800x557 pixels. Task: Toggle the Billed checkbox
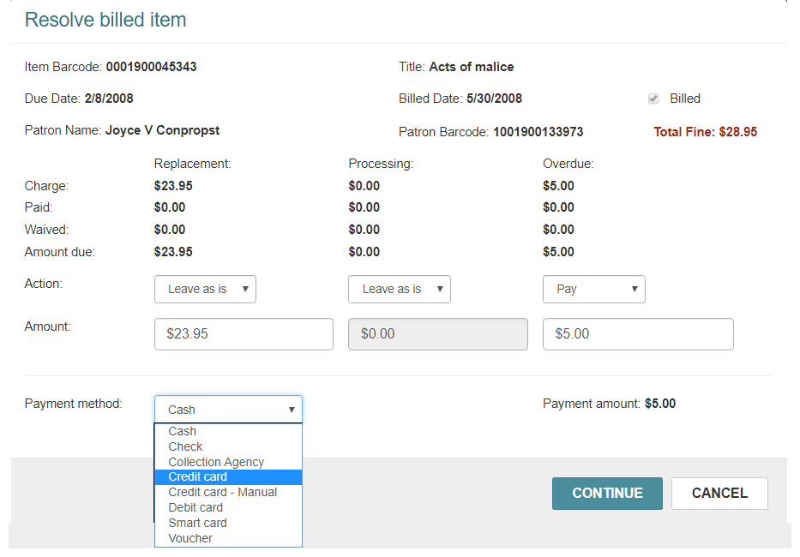(x=653, y=99)
